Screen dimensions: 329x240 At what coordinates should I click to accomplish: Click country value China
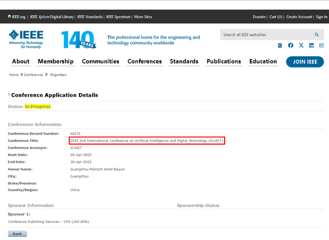click(x=75, y=190)
